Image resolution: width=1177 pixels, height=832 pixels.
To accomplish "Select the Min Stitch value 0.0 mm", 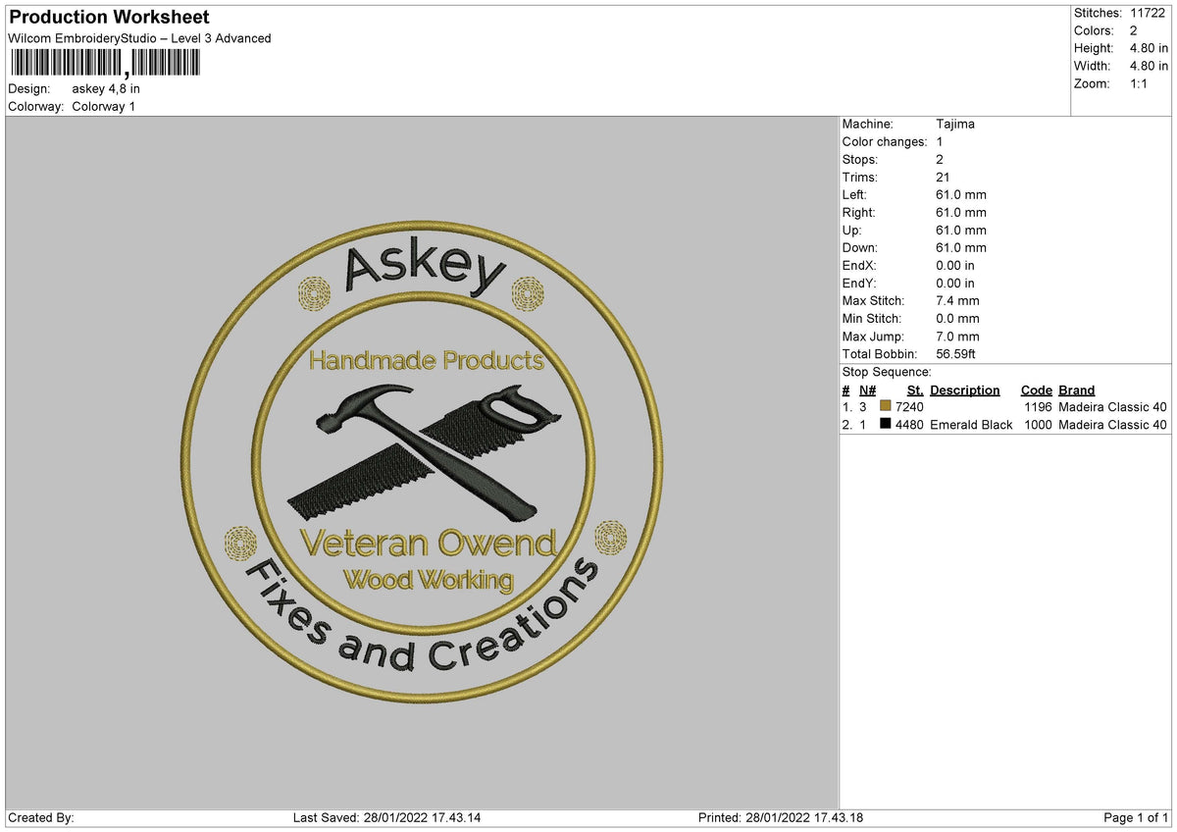I will [957, 319].
